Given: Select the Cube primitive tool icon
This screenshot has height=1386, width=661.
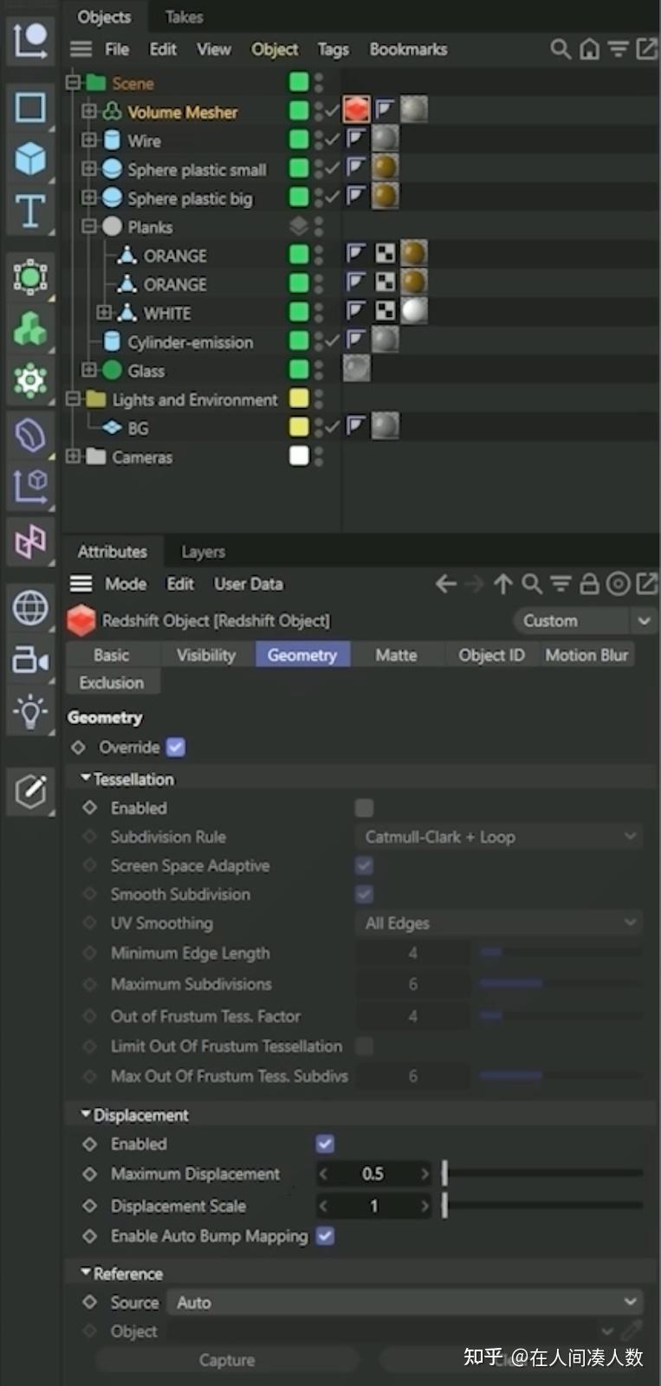Looking at the screenshot, I should click(30, 159).
